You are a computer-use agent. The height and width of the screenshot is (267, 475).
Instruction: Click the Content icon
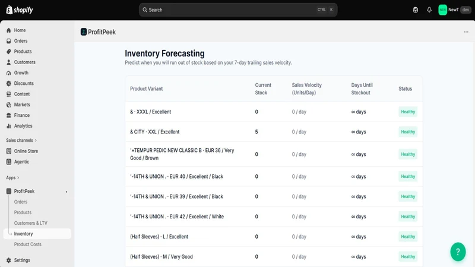tap(9, 94)
